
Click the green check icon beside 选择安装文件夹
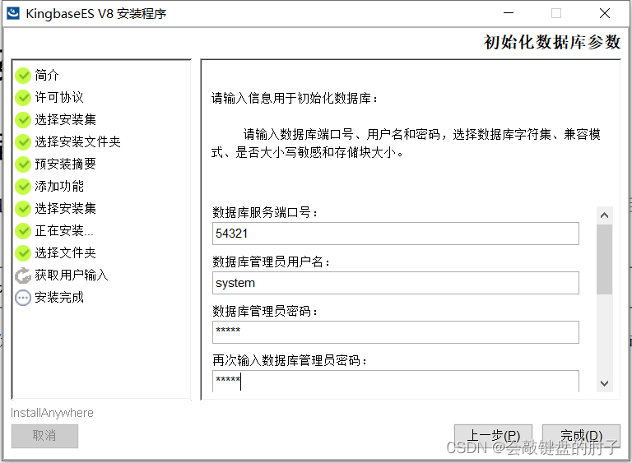[x=23, y=141]
